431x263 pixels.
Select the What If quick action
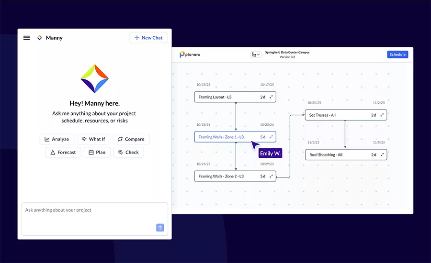[x=93, y=139]
